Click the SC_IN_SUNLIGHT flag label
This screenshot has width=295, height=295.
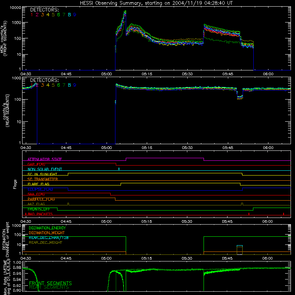tap(42, 174)
